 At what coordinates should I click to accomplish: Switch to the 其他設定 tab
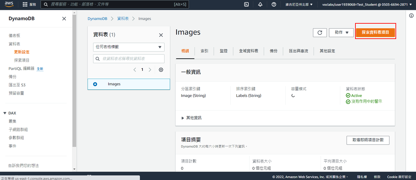tap(327, 51)
